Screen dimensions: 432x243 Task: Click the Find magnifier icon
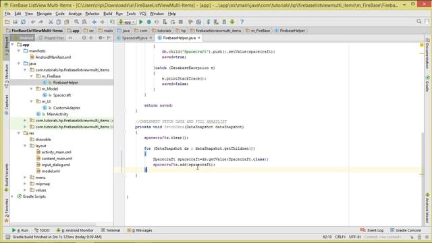pyautogui.click(x=76, y=22)
